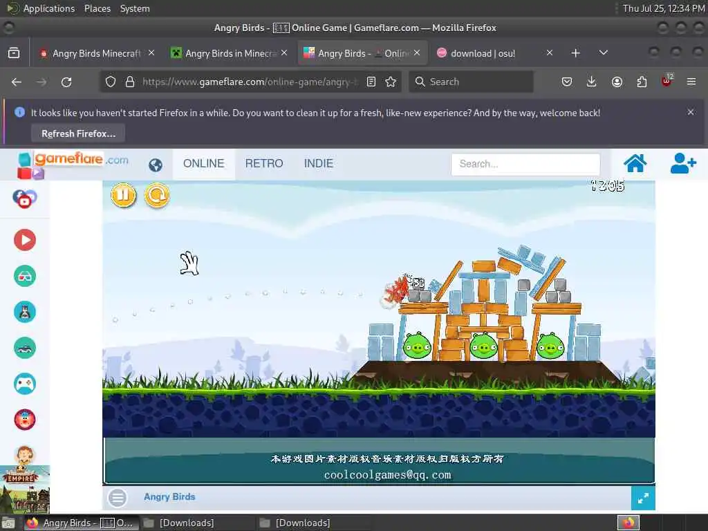Click the uBlock extension badge icon
The width and height of the screenshot is (708, 531).
click(x=667, y=81)
